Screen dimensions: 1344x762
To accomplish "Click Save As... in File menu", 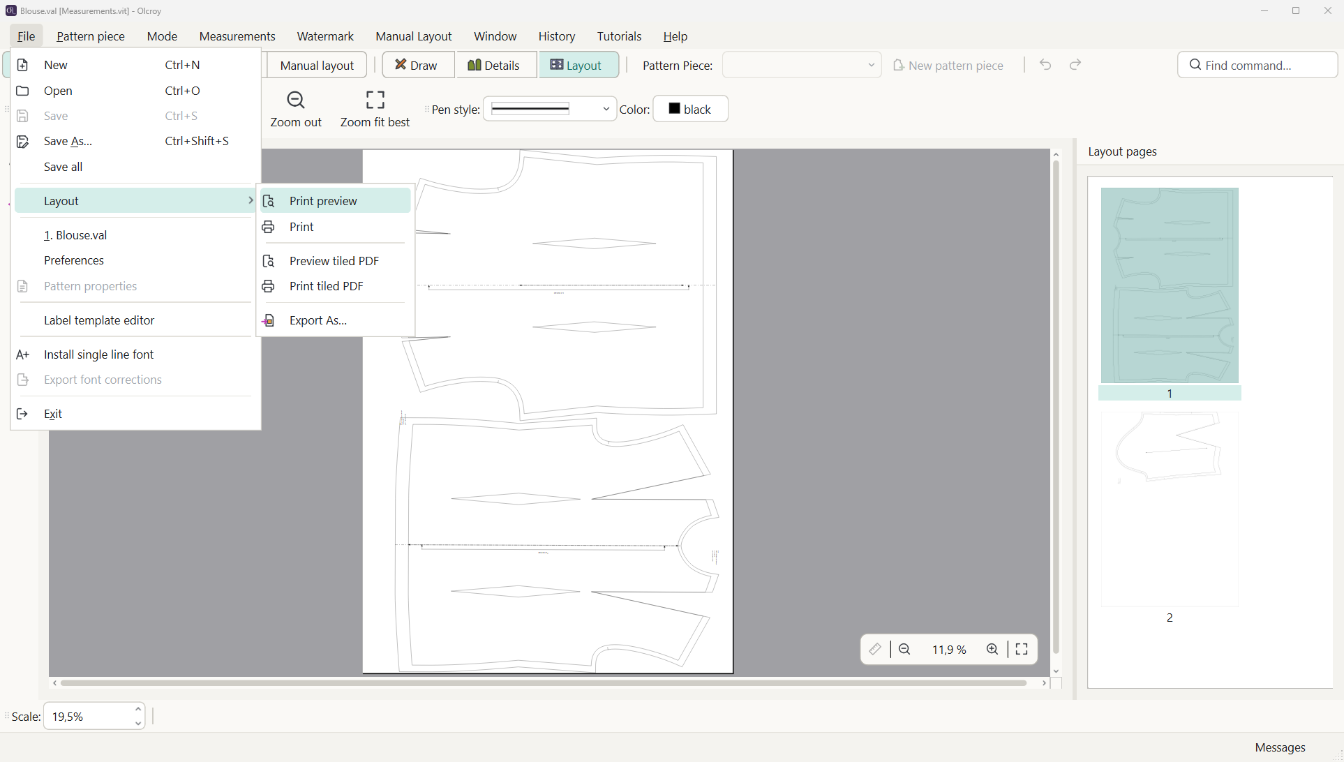I will (x=136, y=141).
